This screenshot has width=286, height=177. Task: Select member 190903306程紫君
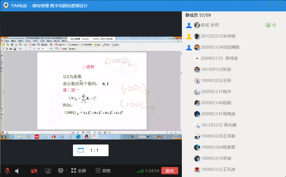point(218,147)
